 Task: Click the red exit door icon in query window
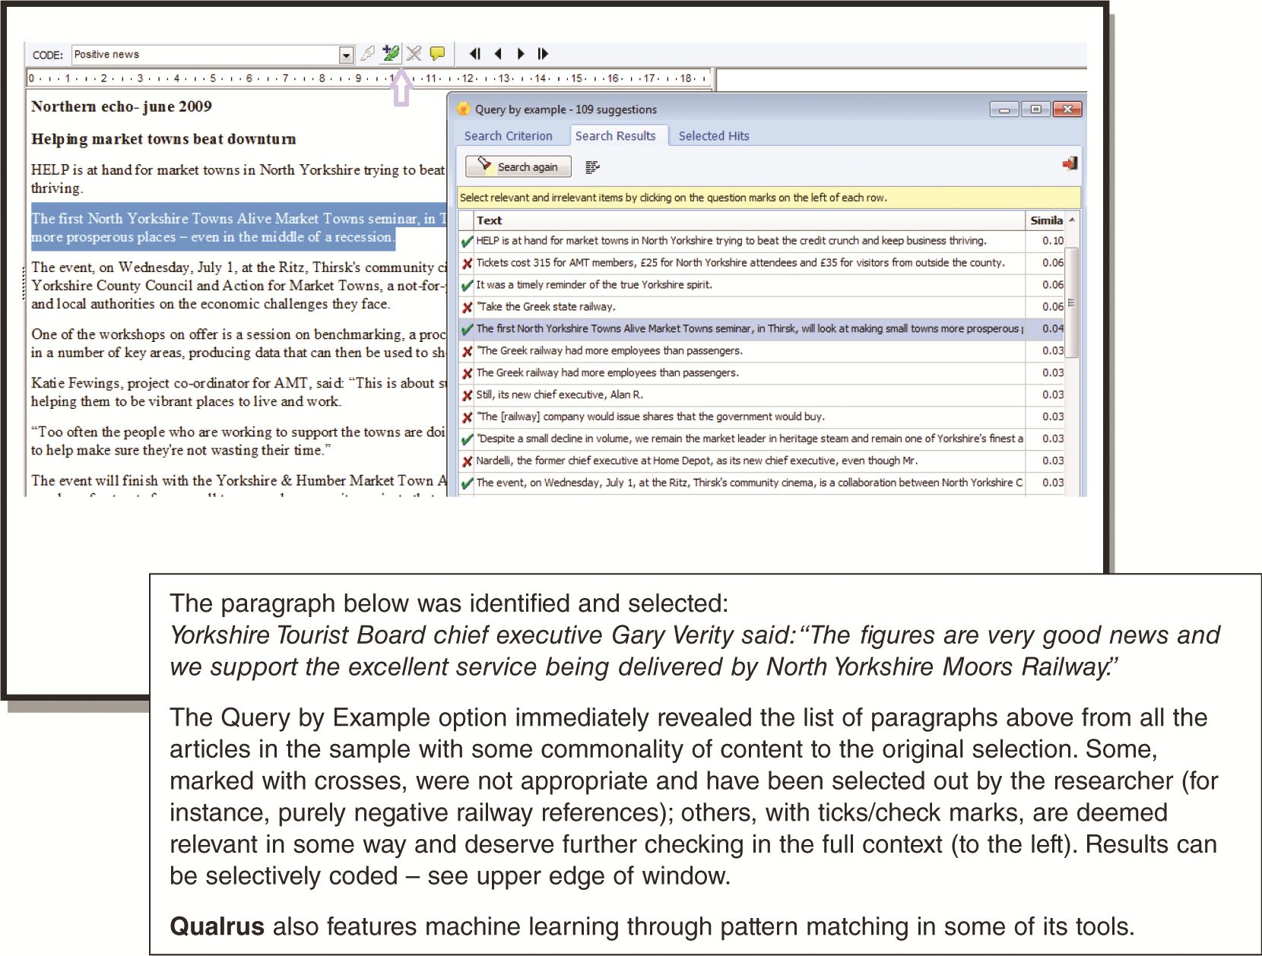point(1070,163)
